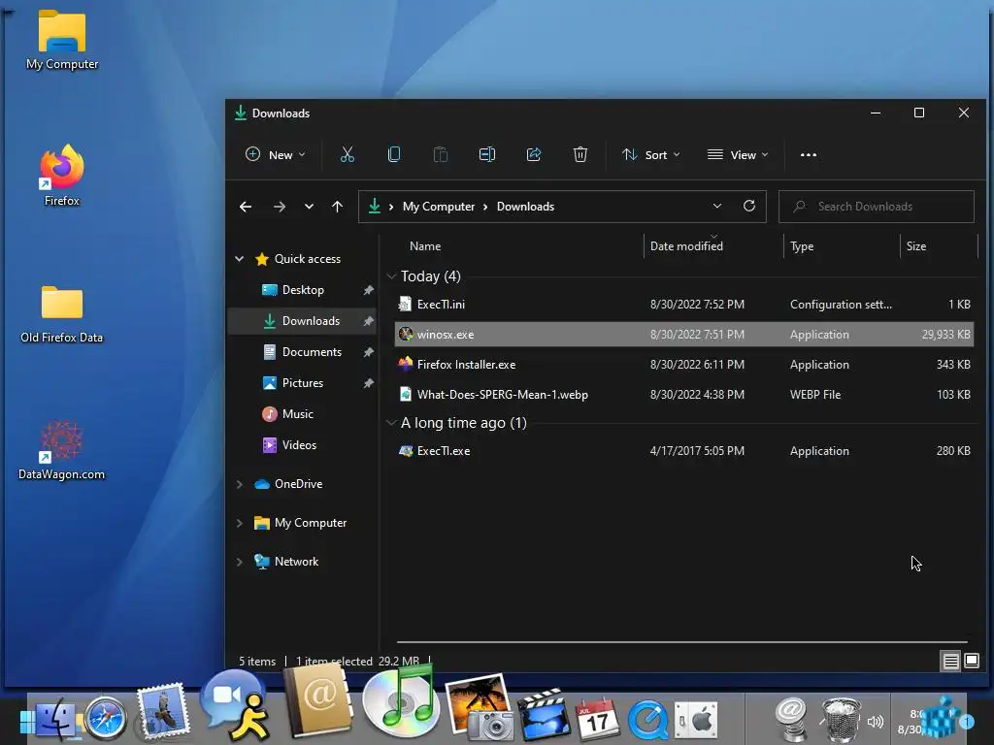
Task: Click the volume speaker tray icon
Action: (x=876, y=722)
